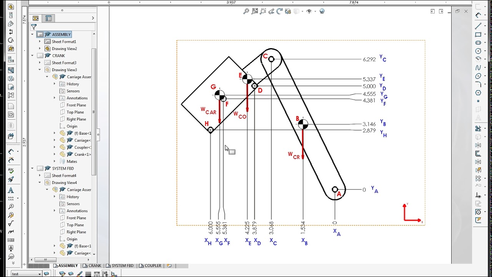Collapse the SYSTEM FBD sheet node
The image size is (492, 277).
pyautogui.click(x=32, y=169)
